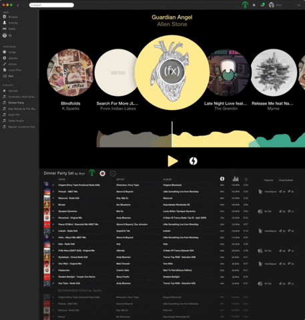The image size is (305, 320).
Task: Click the green broadcast tower icon in top bar
Action: pos(245,5)
